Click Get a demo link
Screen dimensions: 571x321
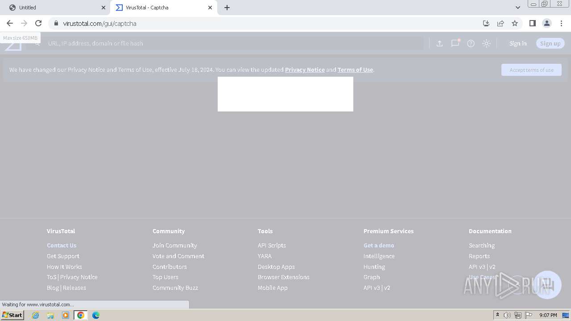[x=379, y=245]
